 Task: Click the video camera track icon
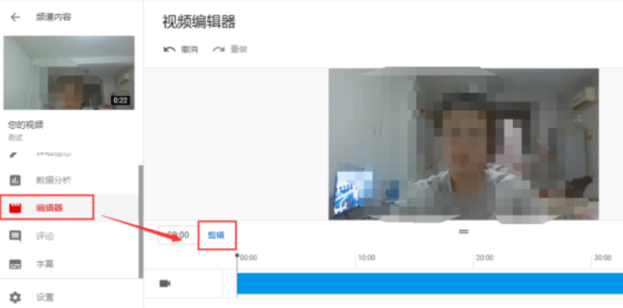(165, 283)
